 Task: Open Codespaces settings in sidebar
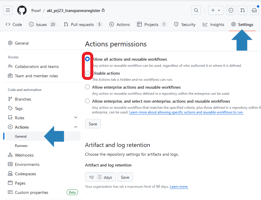click(25, 174)
